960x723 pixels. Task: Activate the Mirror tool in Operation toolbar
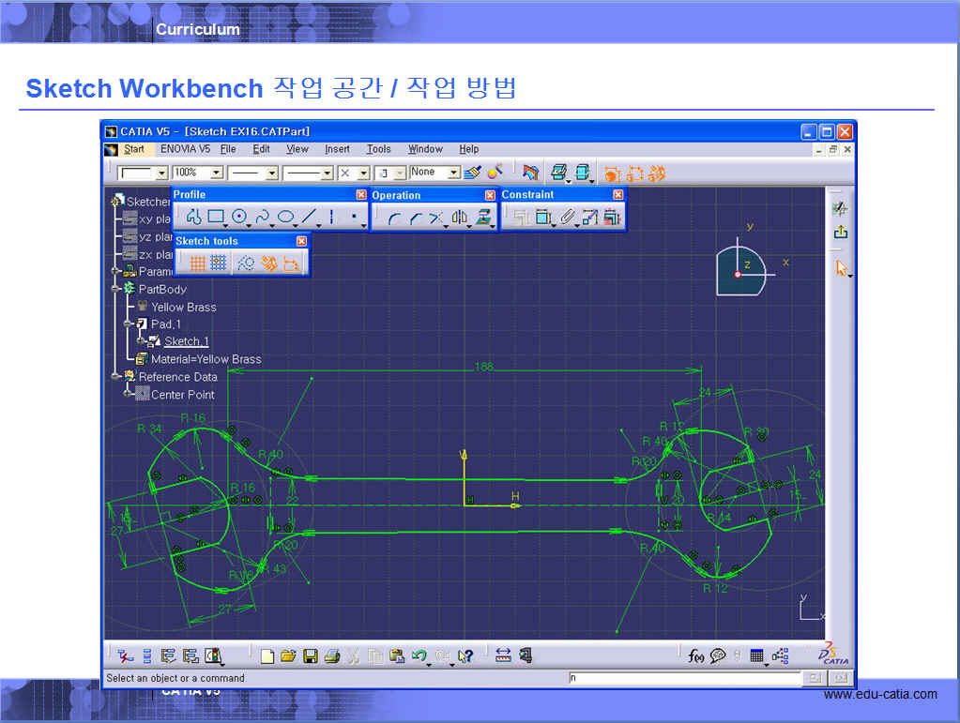[x=459, y=218]
